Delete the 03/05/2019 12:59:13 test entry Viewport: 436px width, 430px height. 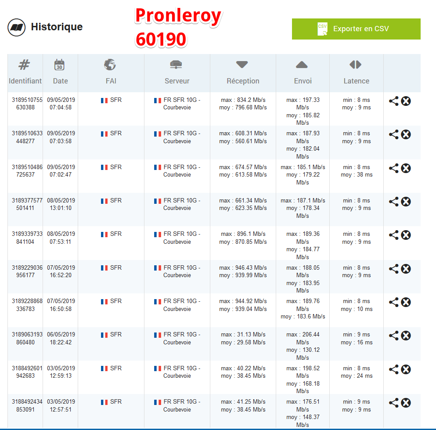coord(406,369)
